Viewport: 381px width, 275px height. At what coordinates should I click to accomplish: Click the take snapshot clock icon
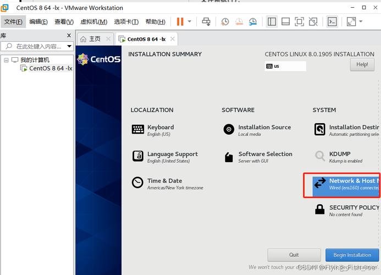click(x=225, y=21)
